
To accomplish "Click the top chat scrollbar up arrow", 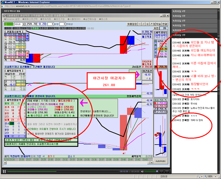I will click(x=219, y=40).
